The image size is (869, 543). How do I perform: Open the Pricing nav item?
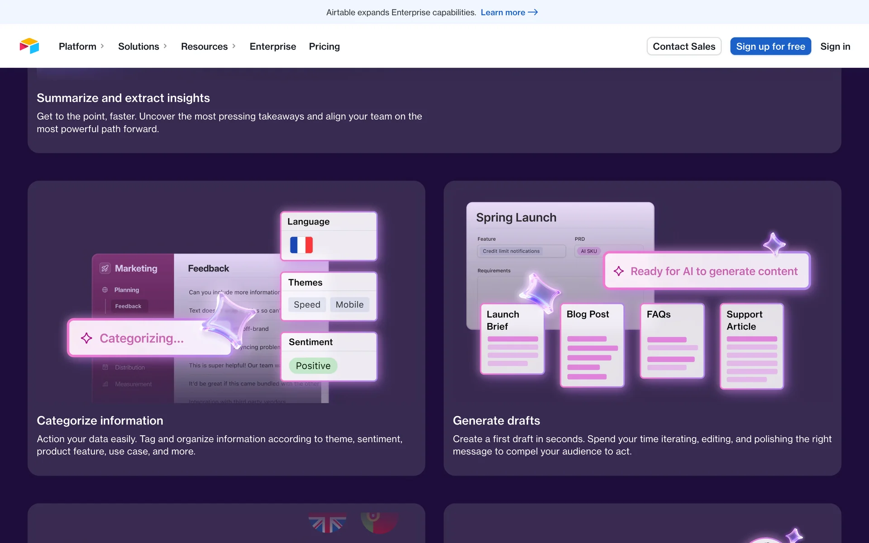(x=324, y=46)
